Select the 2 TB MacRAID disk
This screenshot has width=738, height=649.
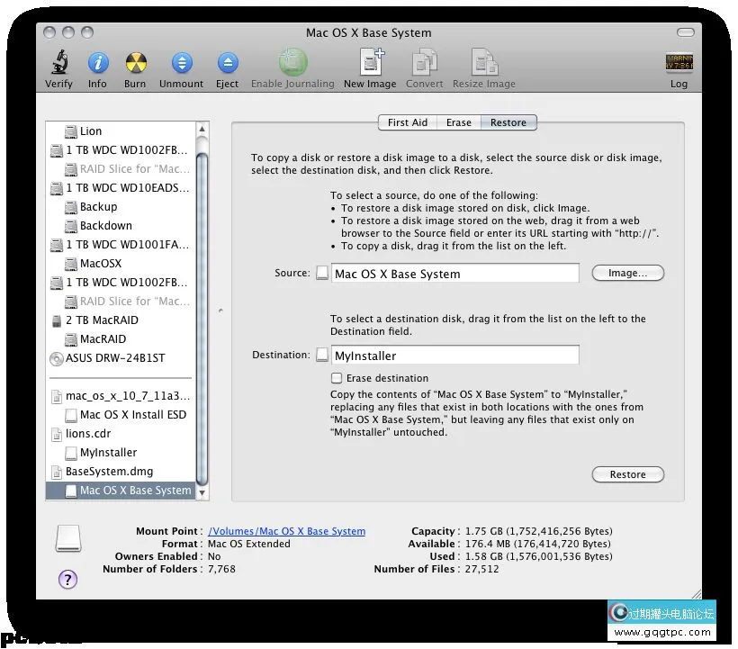coord(102,320)
